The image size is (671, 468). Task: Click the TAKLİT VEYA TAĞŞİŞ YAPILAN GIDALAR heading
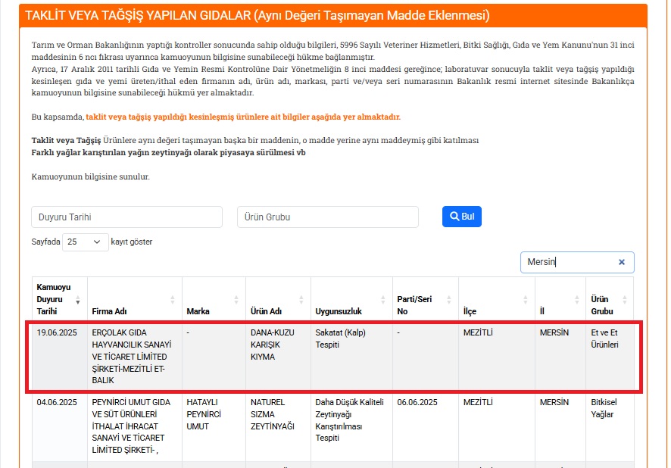click(x=257, y=15)
